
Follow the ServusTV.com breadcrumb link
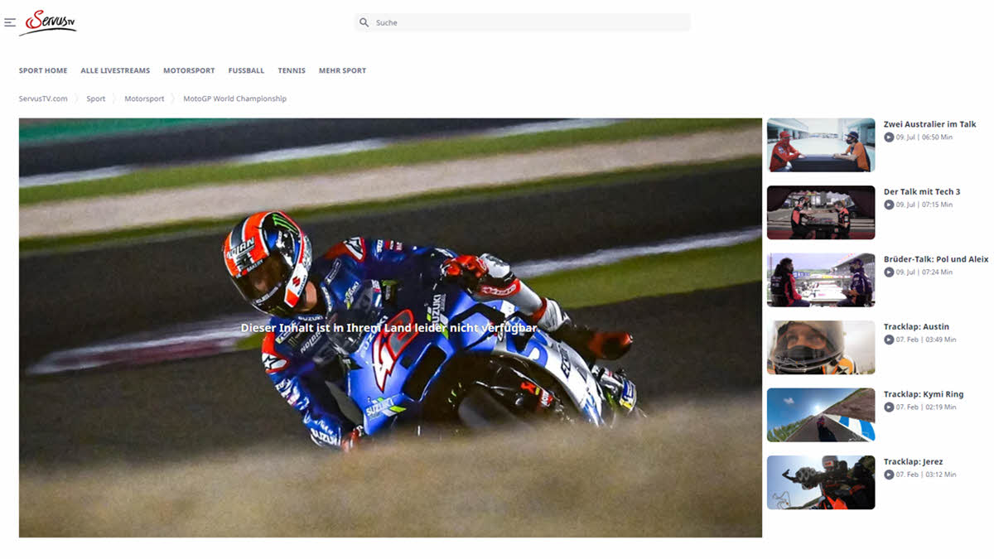click(43, 99)
